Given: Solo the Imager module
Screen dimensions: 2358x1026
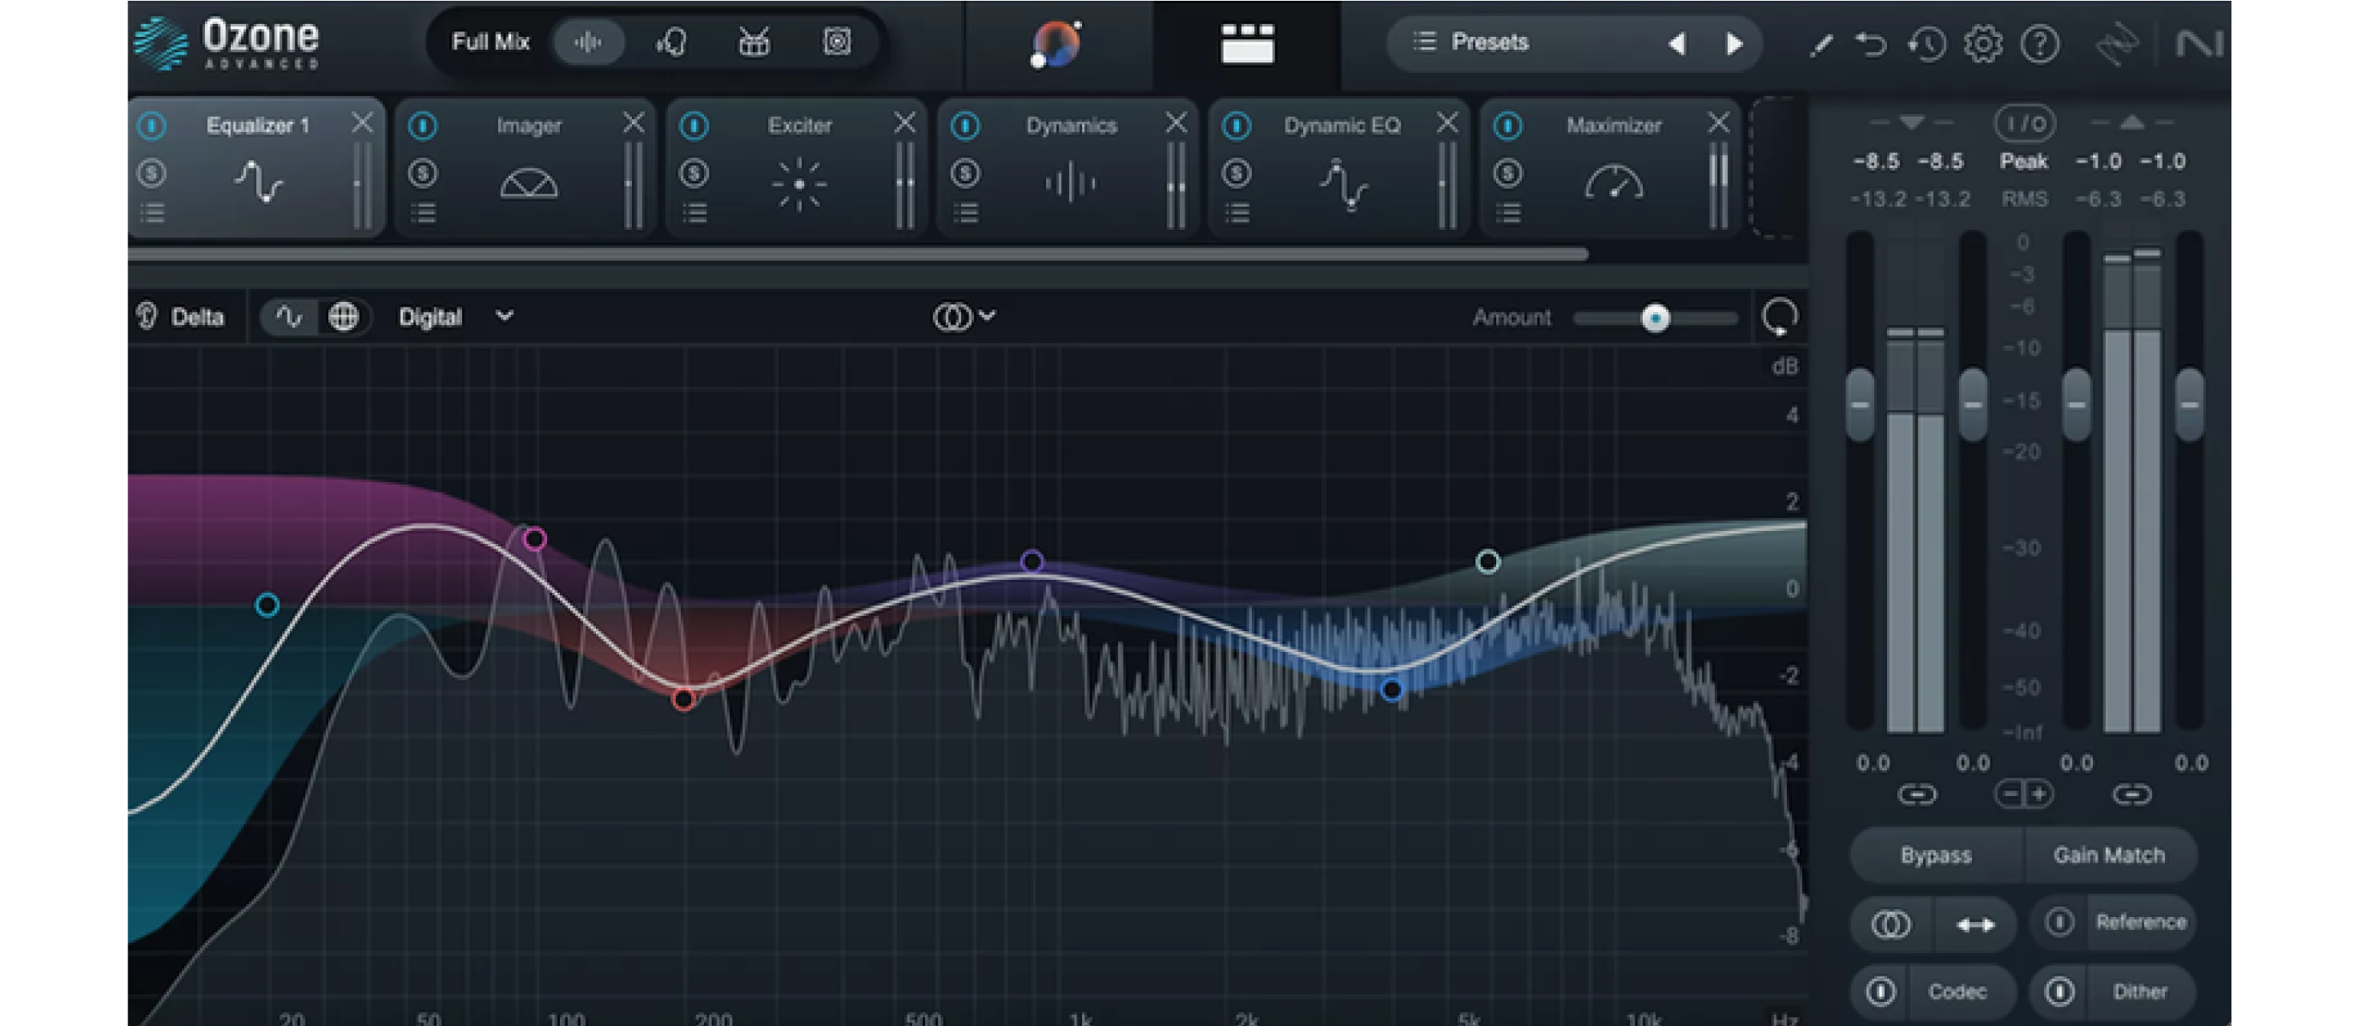Looking at the screenshot, I should [423, 172].
